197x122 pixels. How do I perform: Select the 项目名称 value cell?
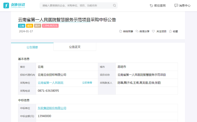[x=147, y=75]
